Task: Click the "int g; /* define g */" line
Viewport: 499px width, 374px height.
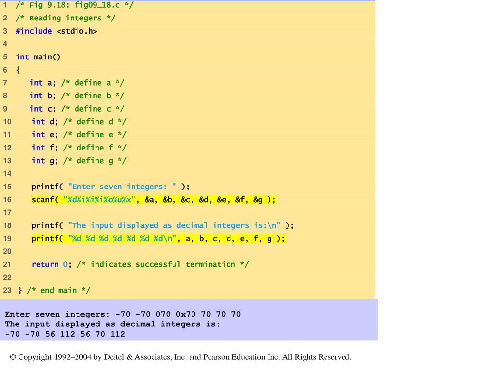Action: (79, 161)
